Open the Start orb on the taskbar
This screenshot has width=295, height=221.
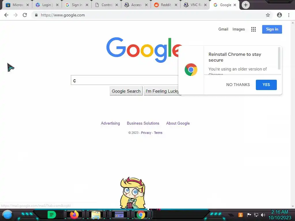pos(7,215)
